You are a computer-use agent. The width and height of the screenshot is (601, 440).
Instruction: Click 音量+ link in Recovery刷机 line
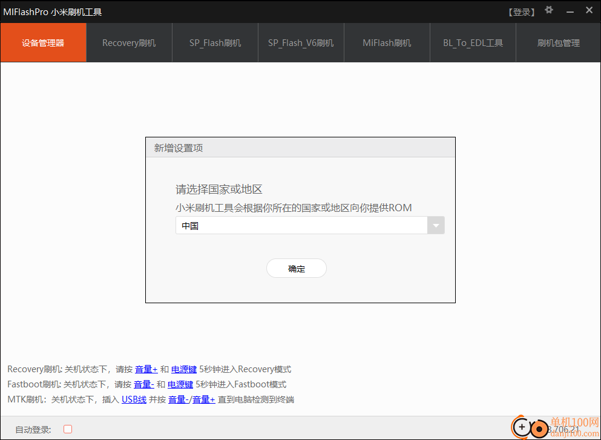tap(146, 369)
